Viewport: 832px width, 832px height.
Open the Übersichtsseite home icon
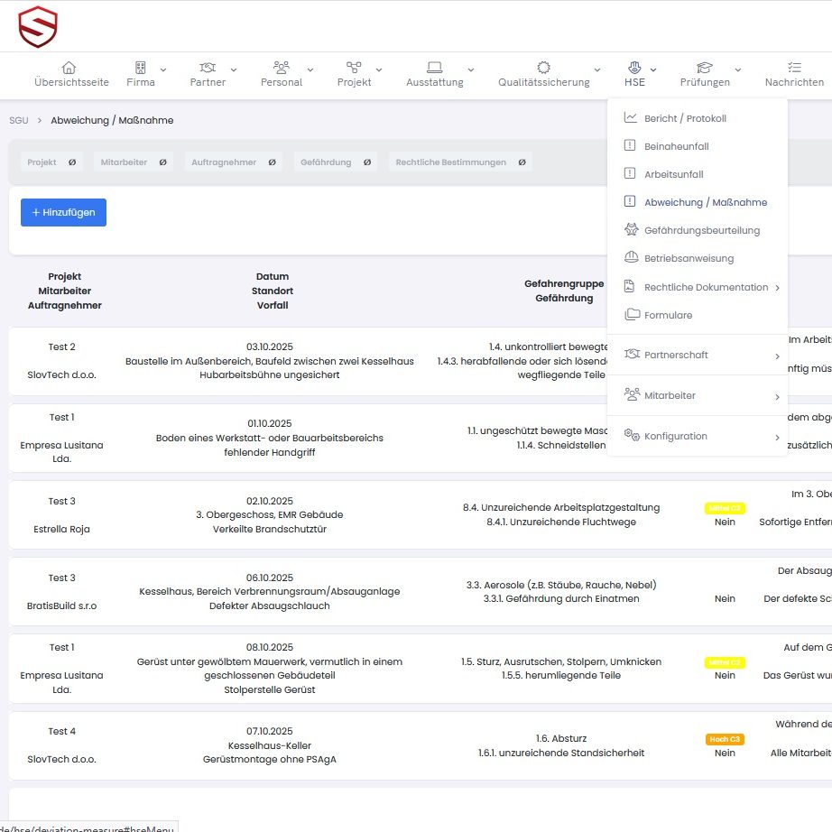coord(69,68)
